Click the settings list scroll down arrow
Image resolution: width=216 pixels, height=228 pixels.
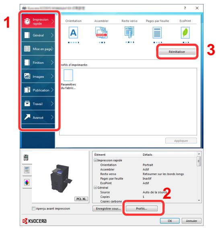199,200
